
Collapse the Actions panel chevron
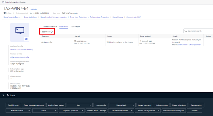(x=3, y=95)
